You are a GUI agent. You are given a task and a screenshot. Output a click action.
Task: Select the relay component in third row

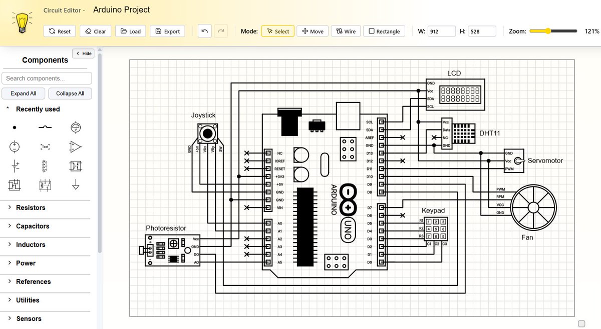coord(76,166)
